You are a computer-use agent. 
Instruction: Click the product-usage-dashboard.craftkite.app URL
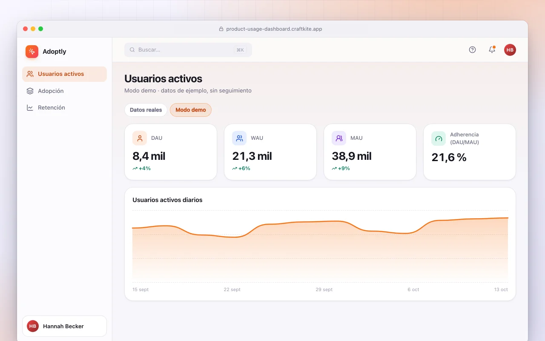pos(274,29)
